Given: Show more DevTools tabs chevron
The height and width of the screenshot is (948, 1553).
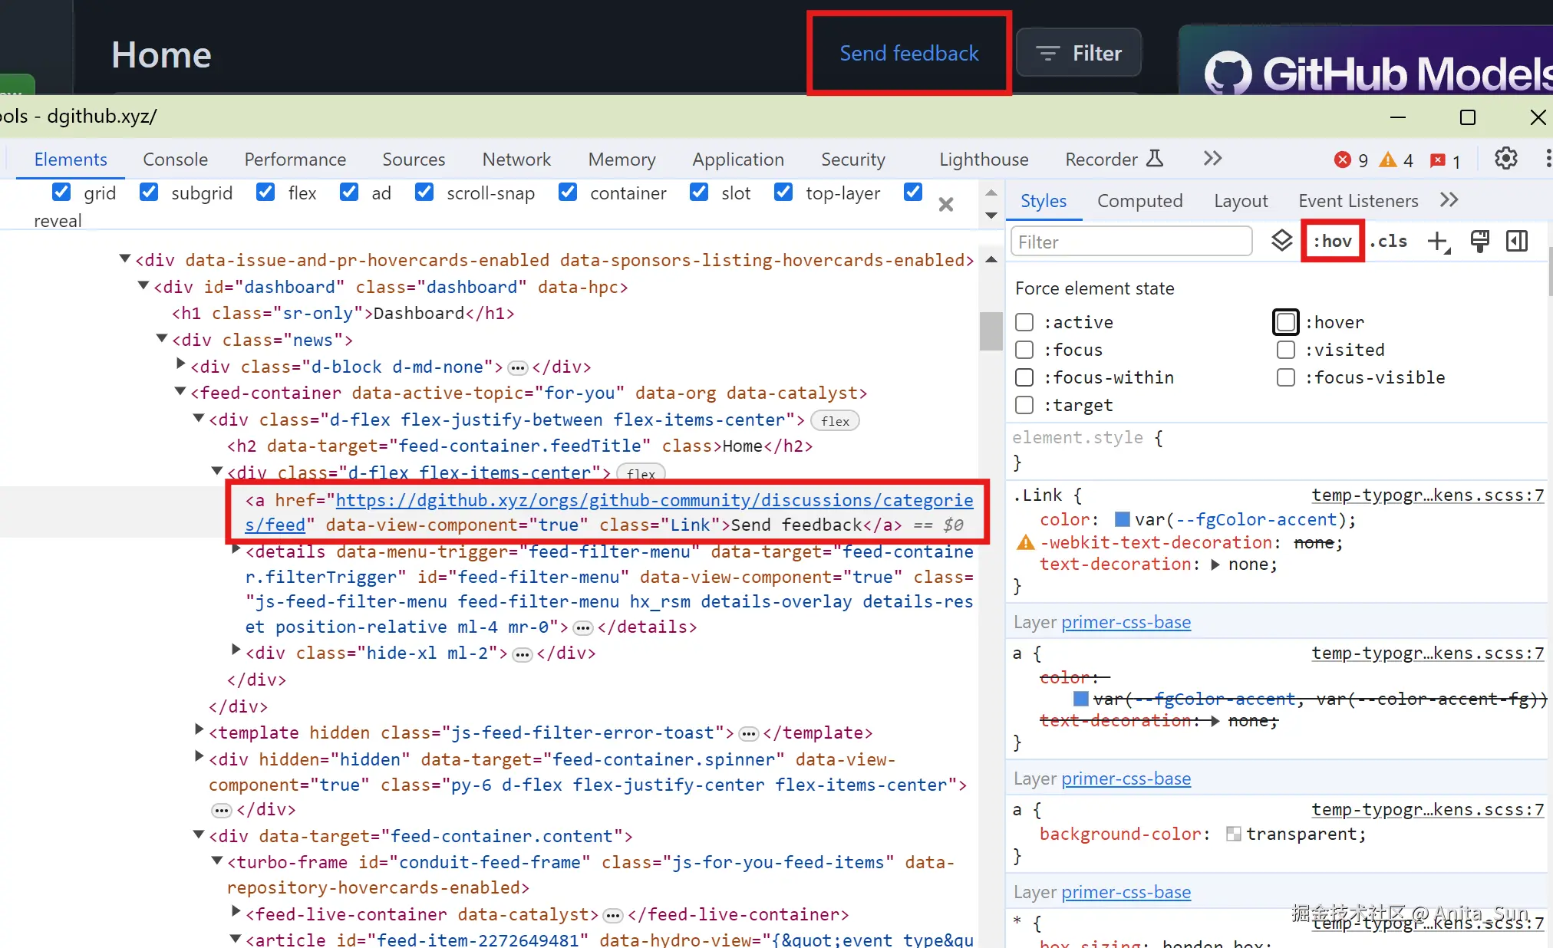Looking at the screenshot, I should 1212,159.
